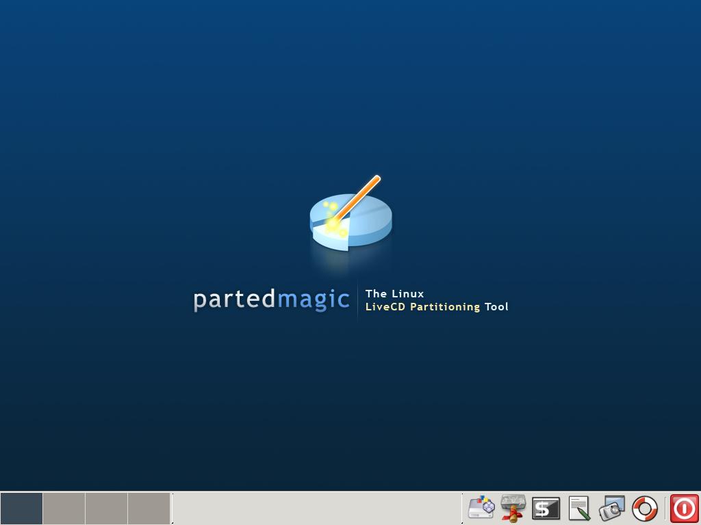
Task: Open the lifesaver help icon
Action: (x=644, y=508)
